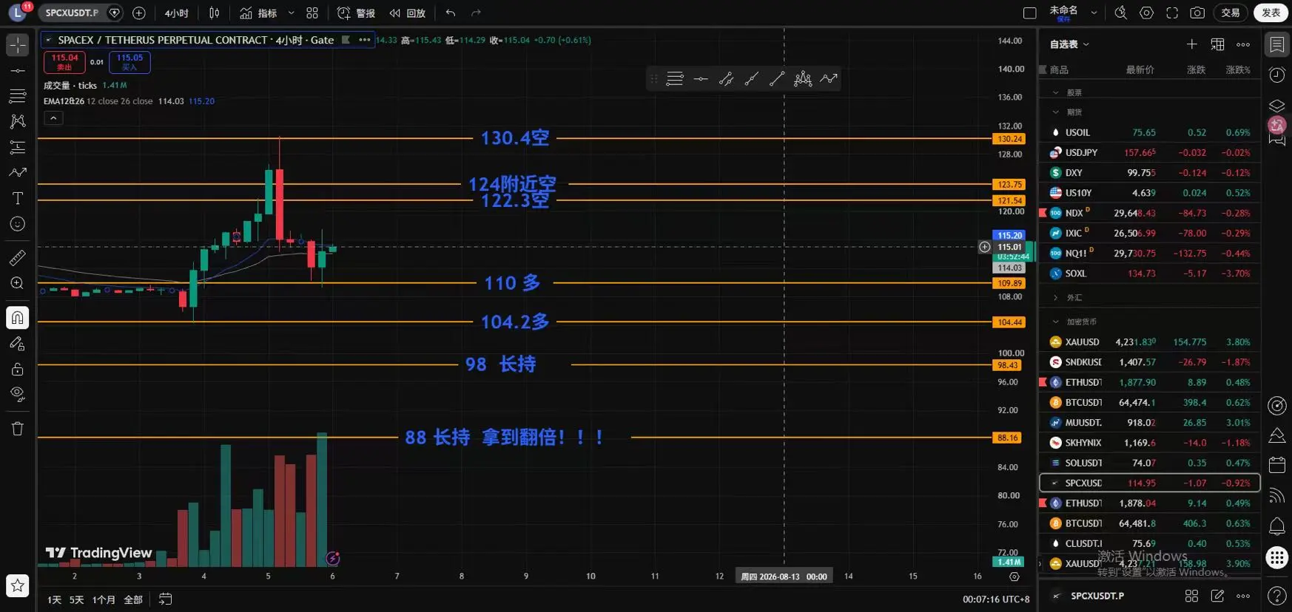
Task: Open the 交易 trading panel button
Action: (x=1231, y=13)
